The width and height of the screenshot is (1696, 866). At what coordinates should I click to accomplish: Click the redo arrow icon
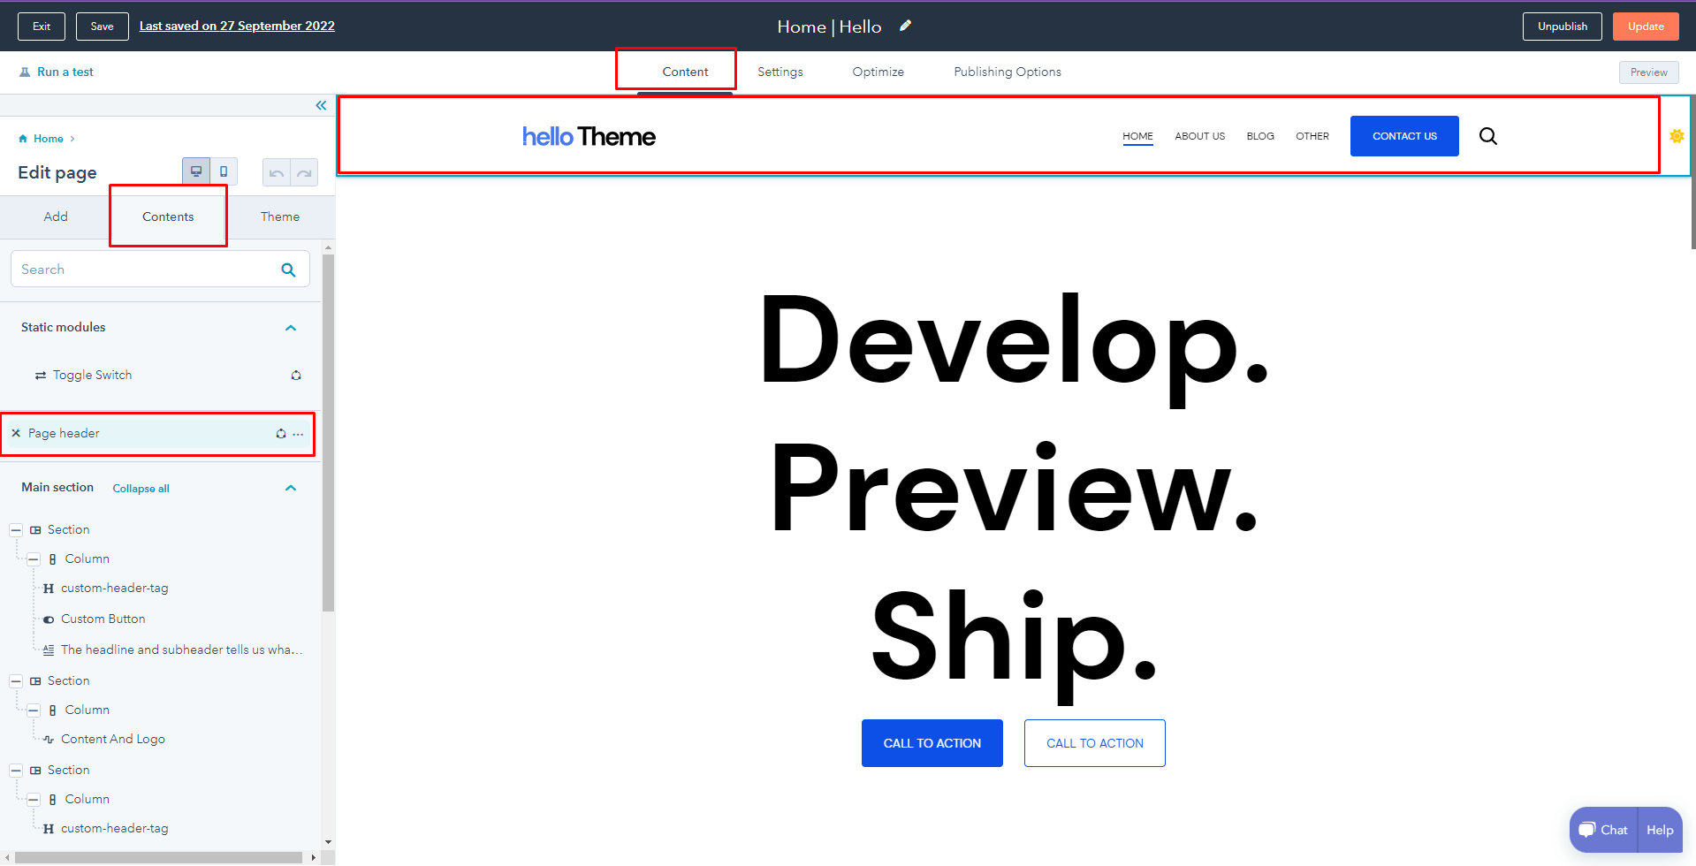click(x=304, y=172)
